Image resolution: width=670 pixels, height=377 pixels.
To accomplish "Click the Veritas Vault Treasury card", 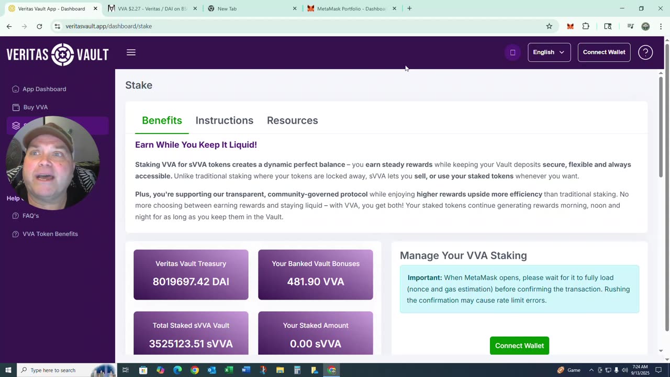I will pos(191,275).
